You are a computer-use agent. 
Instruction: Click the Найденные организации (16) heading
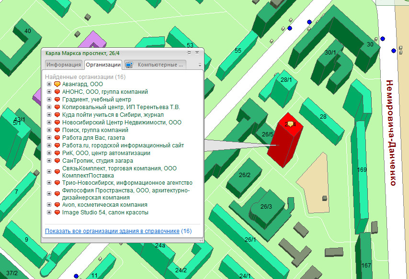(x=85, y=77)
